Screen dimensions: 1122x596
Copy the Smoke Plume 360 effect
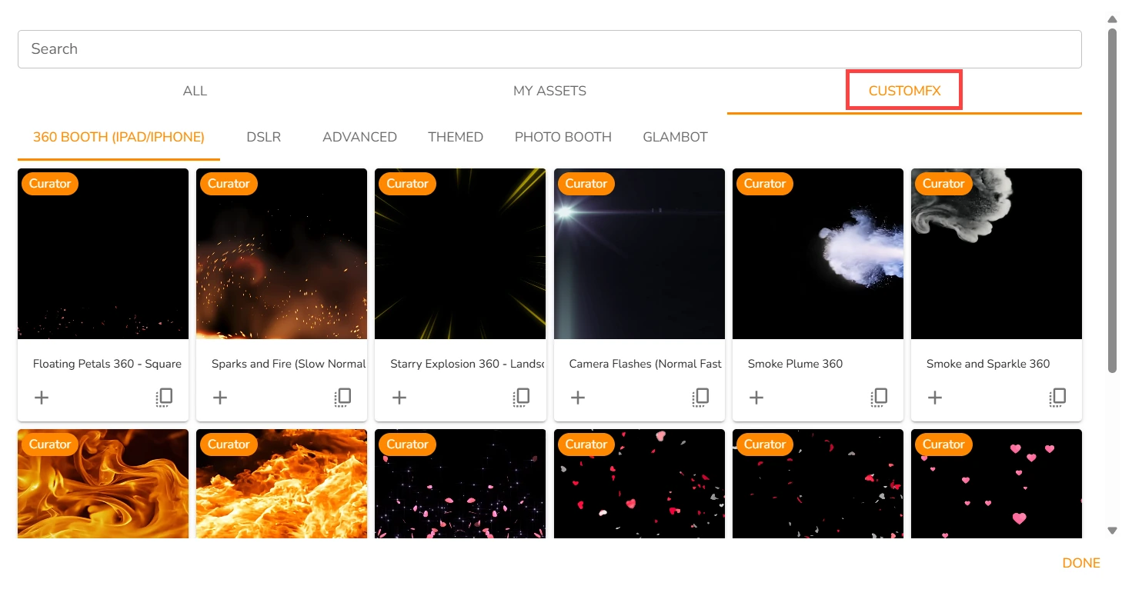tap(879, 398)
